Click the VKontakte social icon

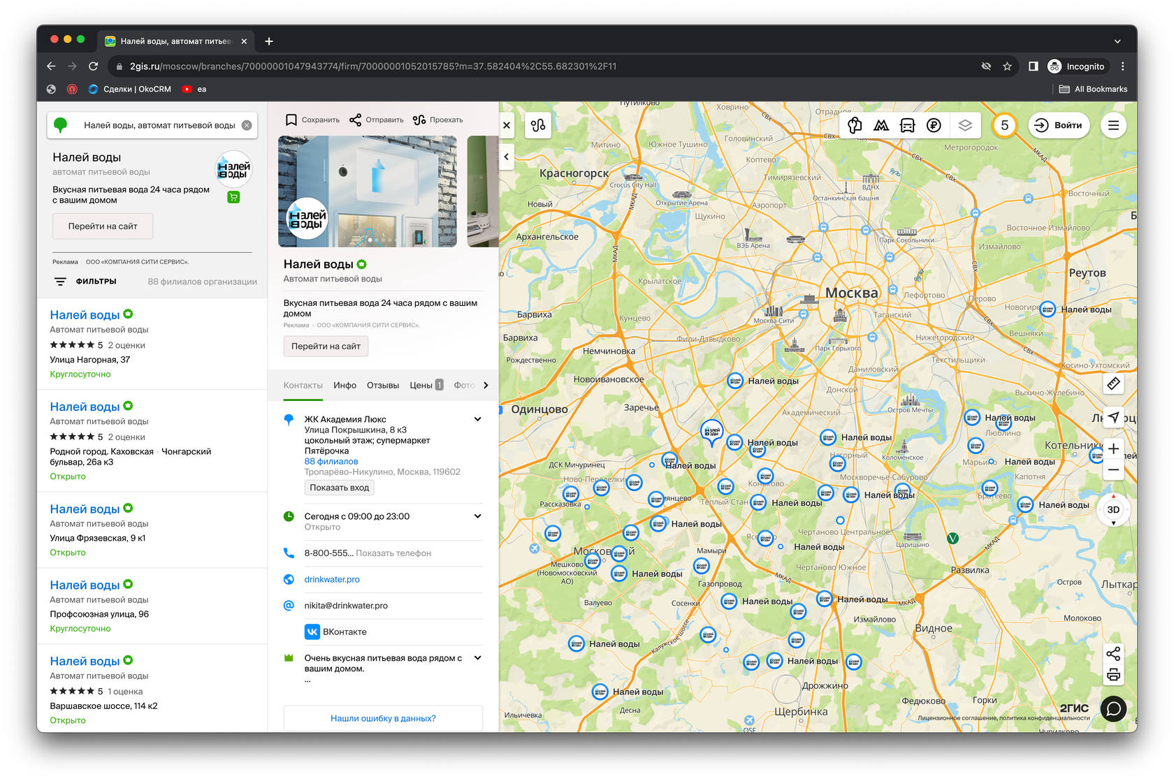312,632
